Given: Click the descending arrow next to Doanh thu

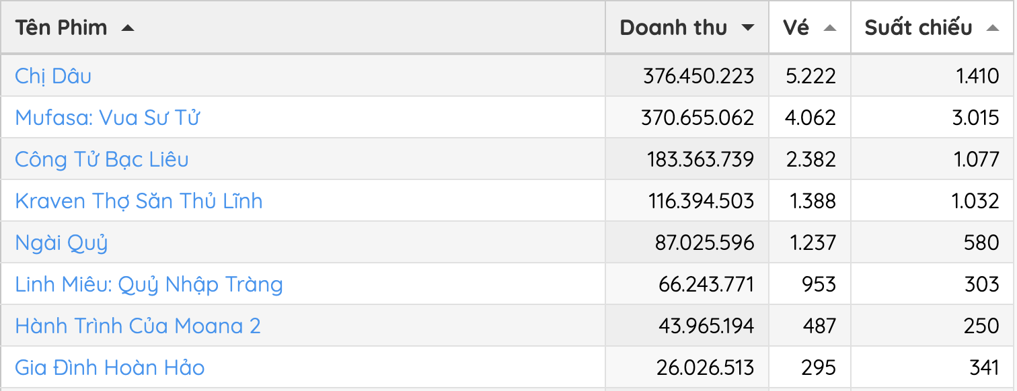Looking at the screenshot, I should pyautogui.click(x=747, y=28).
